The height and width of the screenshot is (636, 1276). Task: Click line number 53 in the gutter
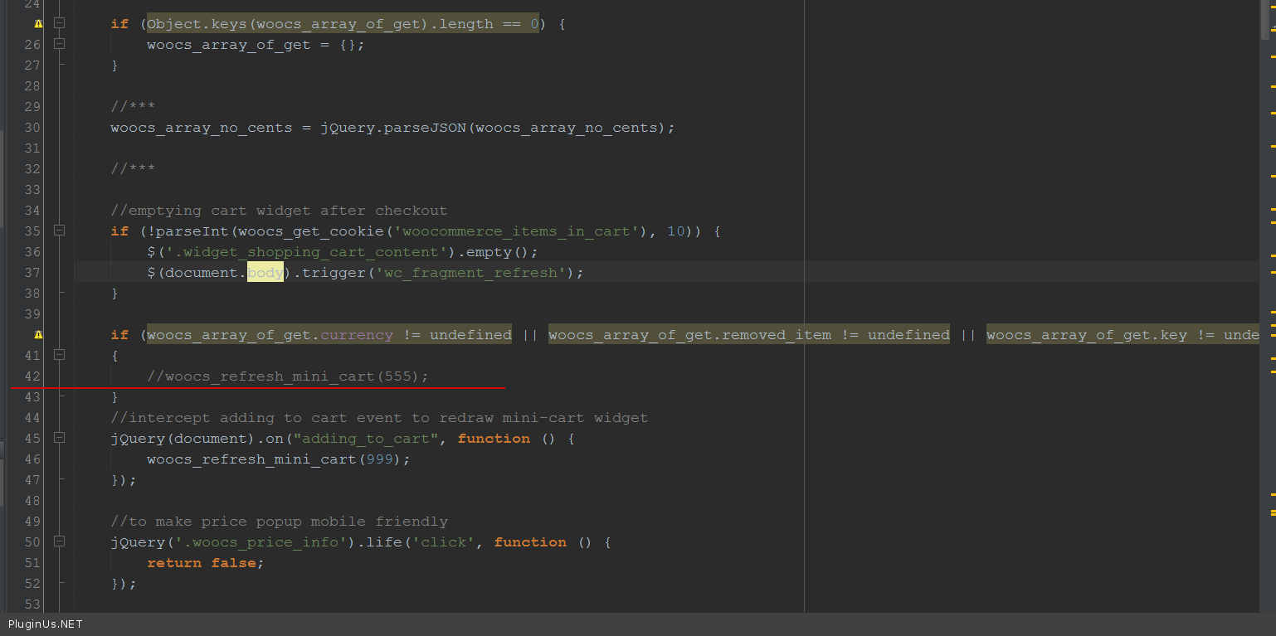coord(32,604)
